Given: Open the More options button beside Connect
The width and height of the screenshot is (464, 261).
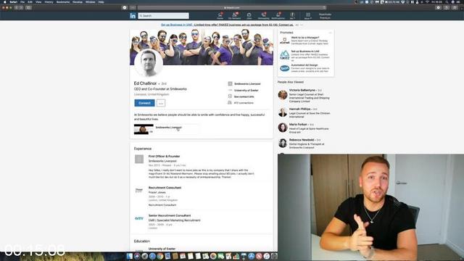Looking at the screenshot, I should (x=161, y=103).
